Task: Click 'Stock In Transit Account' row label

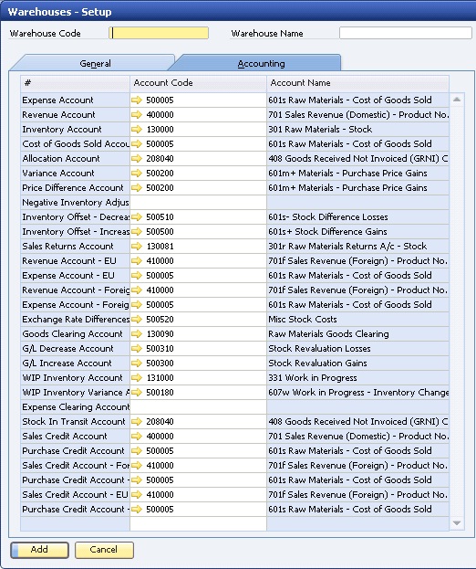Action: [74, 422]
